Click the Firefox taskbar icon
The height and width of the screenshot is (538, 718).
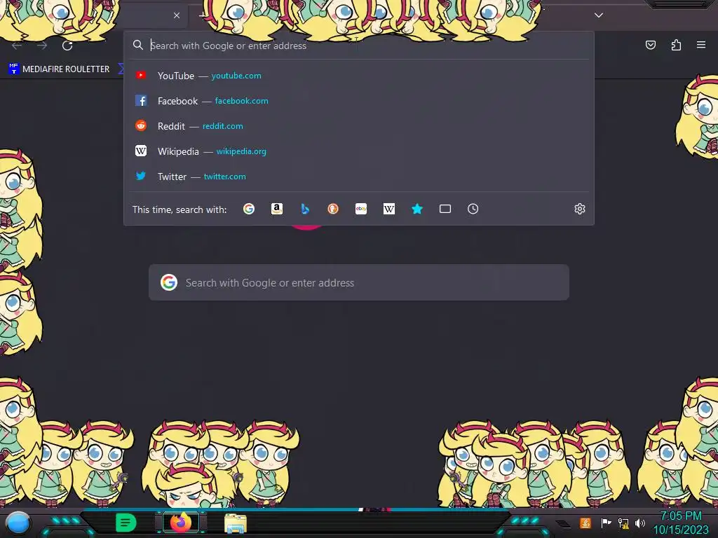coord(181,523)
